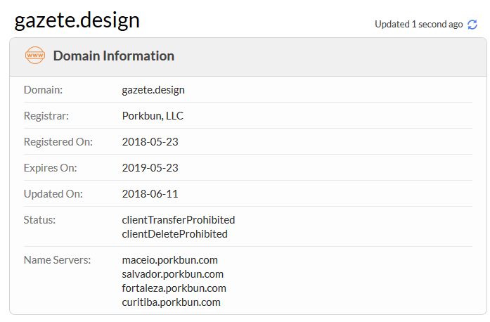Click the Name Servers label

(x=57, y=260)
